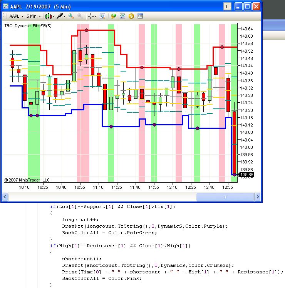
Task: Click the zoom in magnifier icon
Action: point(71,17)
